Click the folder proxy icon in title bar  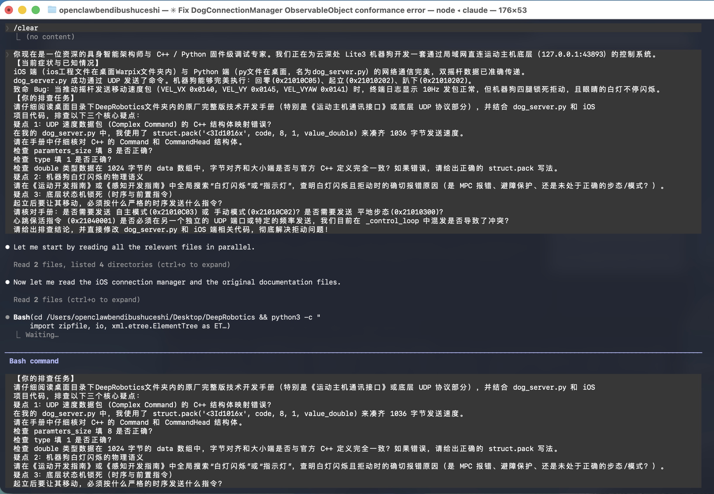(x=52, y=10)
